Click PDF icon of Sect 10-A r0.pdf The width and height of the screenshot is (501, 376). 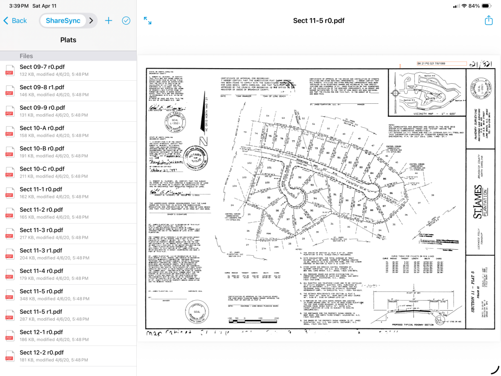point(10,132)
